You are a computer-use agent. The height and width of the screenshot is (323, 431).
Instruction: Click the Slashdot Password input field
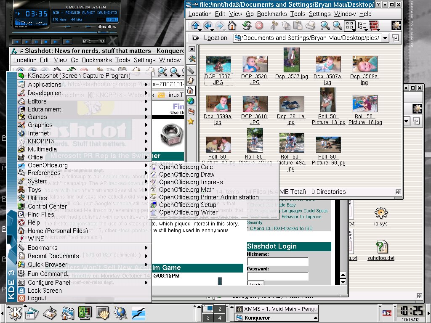278,276
